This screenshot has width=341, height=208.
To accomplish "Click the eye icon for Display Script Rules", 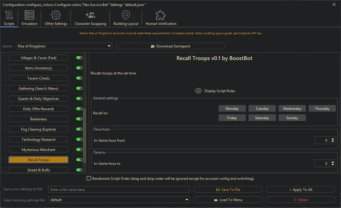I will 198,91.
